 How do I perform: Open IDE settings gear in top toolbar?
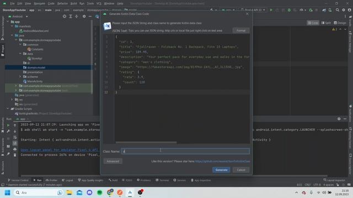click(x=344, y=10)
